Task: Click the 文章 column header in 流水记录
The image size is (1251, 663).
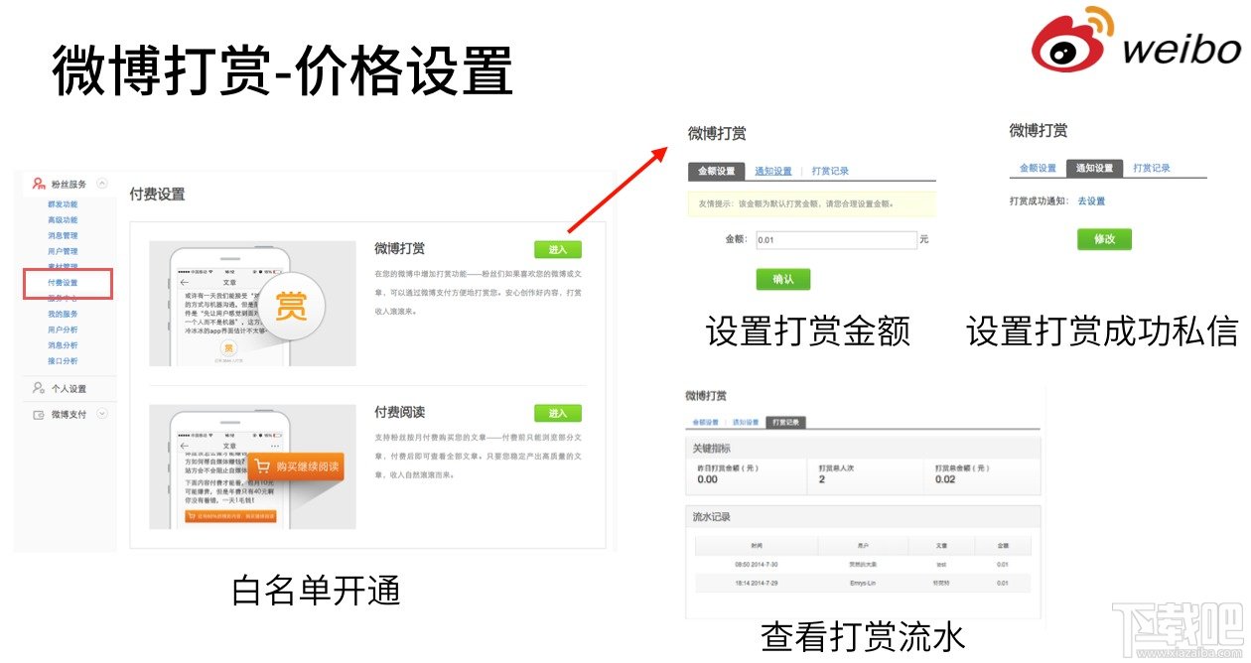Action: 941,546
